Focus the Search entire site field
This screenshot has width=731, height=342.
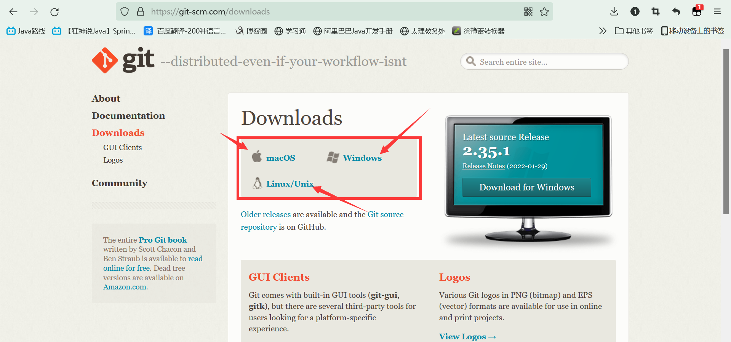click(x=544, y=62)
